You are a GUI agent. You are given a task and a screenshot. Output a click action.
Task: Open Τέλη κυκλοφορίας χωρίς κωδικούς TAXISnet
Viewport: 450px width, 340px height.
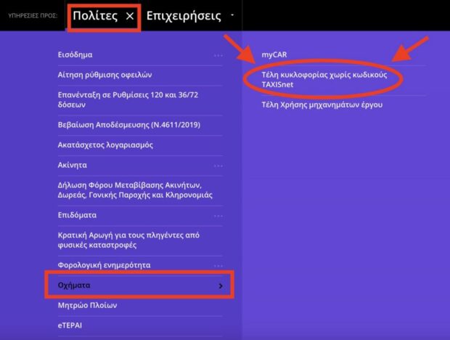(324, 79)
